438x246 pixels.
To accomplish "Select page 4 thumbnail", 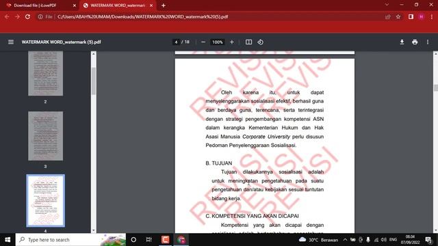I will (x=46, y=200).
